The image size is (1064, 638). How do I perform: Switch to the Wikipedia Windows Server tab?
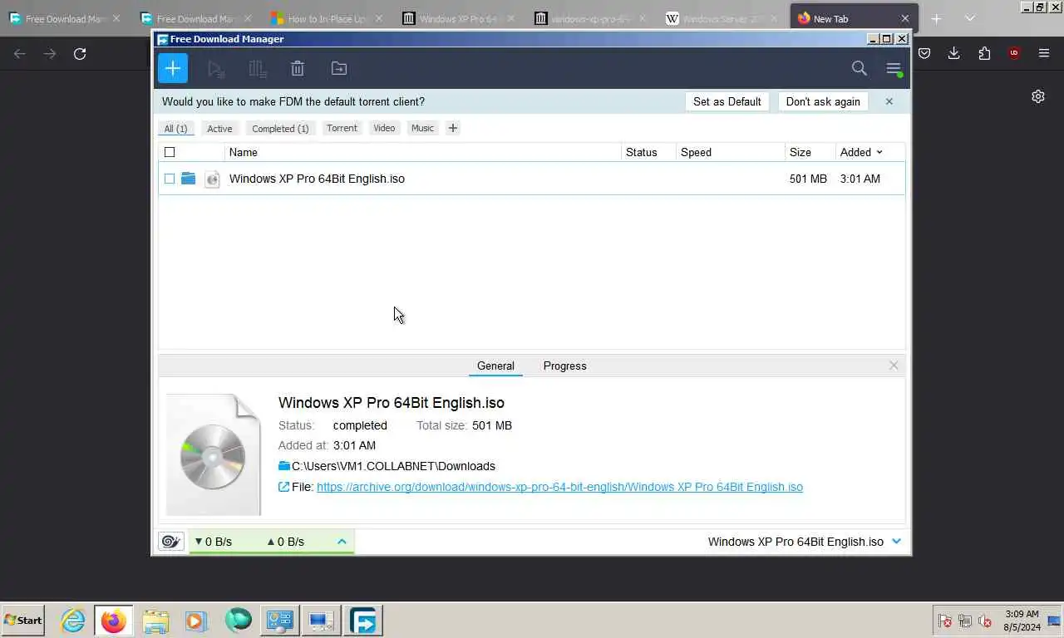click(722, 18)
